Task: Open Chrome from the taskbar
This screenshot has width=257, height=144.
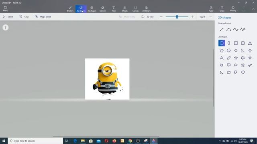Action: point(130,141)
